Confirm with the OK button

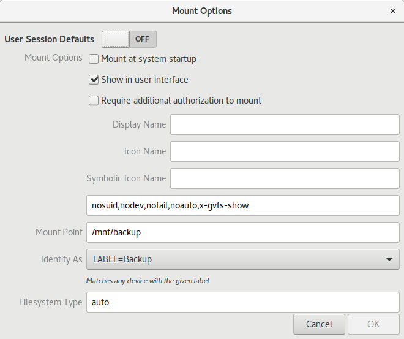click(373, 324)
